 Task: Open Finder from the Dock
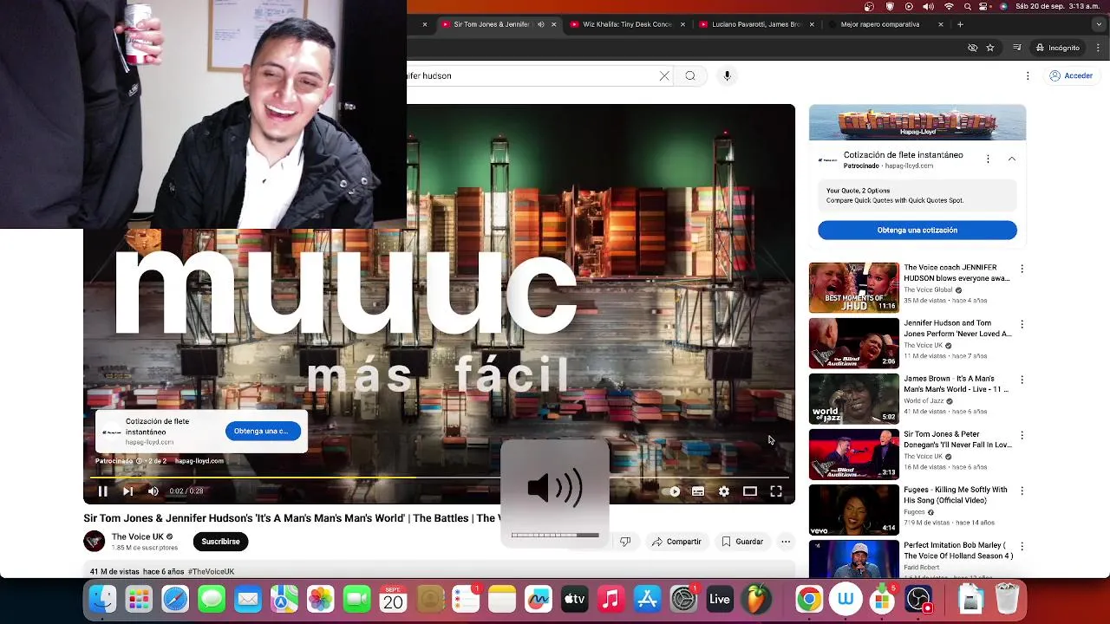click(x=102, y=599)
